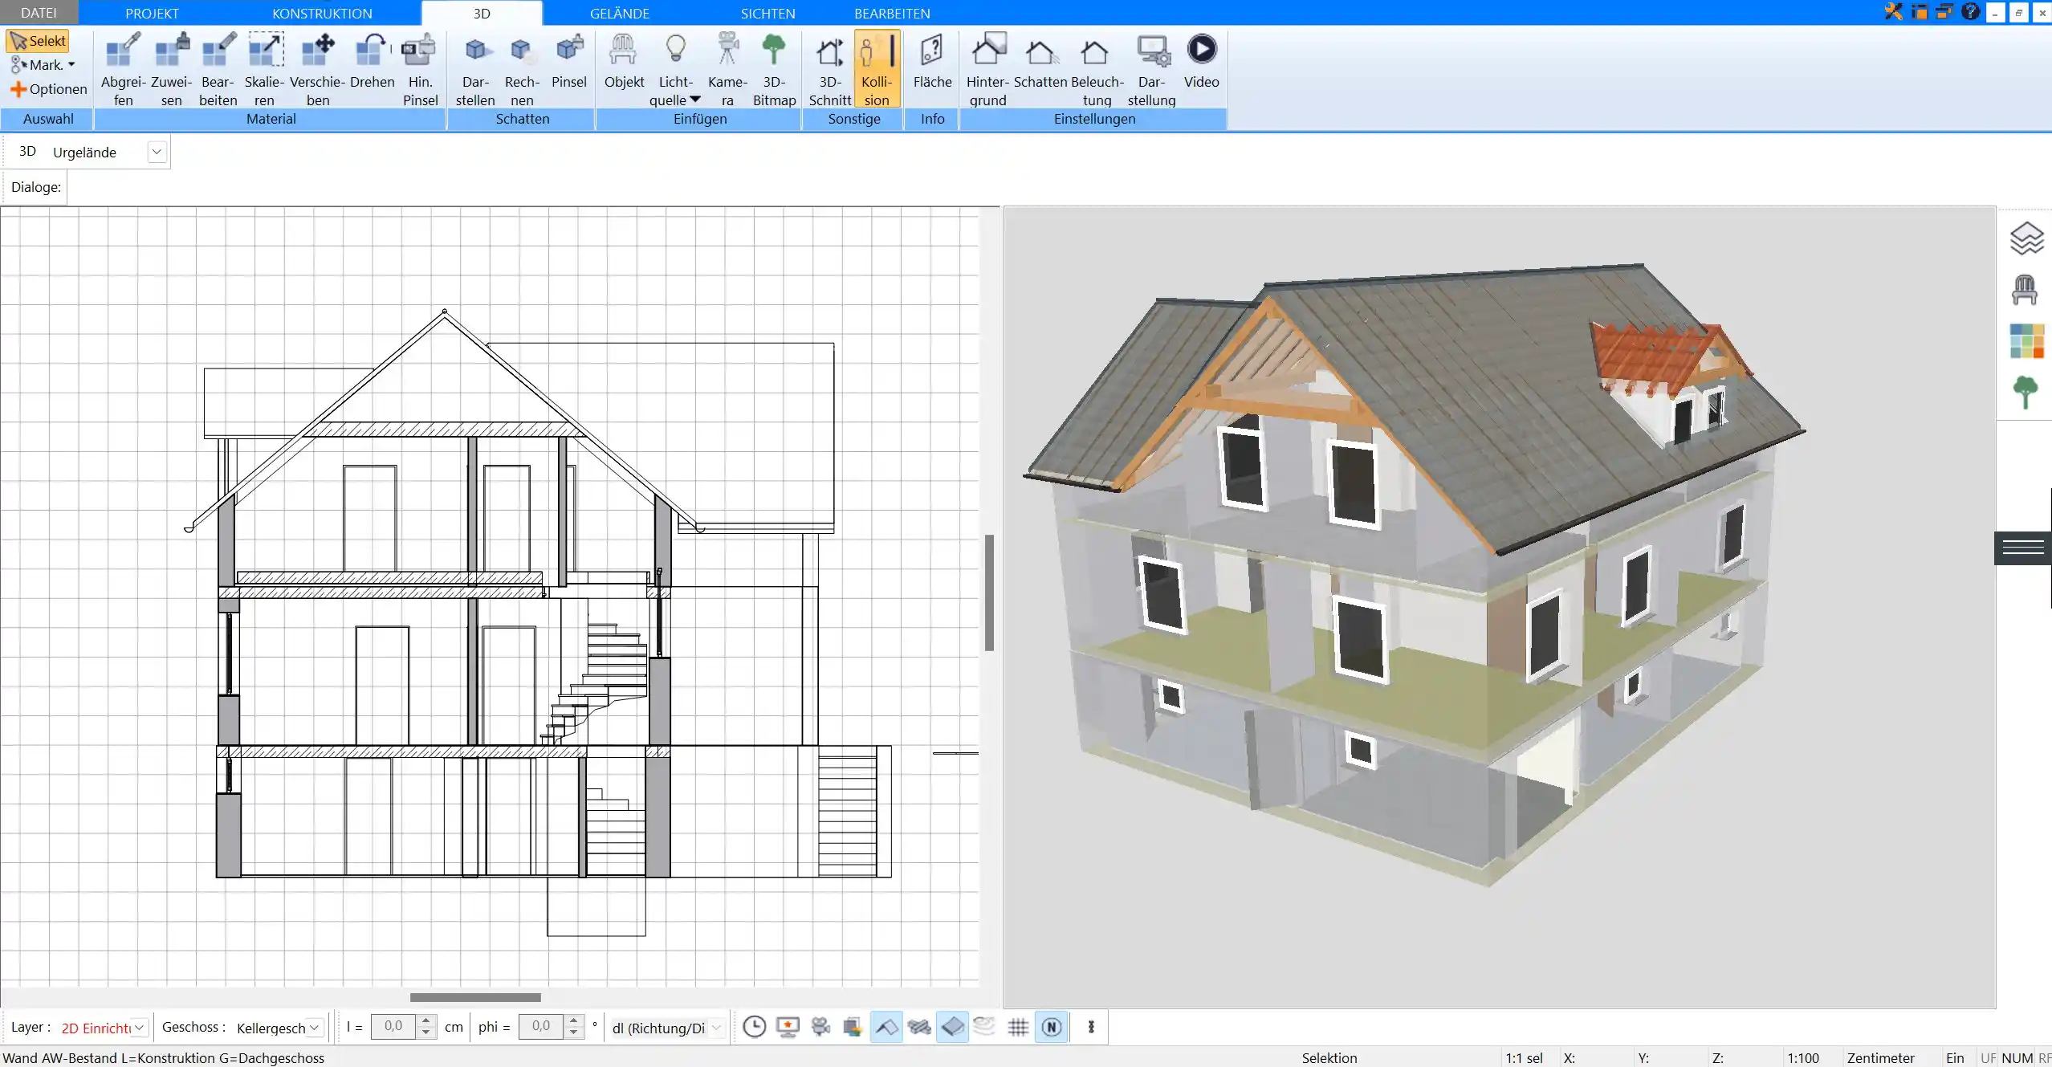Start the Video tool

(x=1201, y=61)
